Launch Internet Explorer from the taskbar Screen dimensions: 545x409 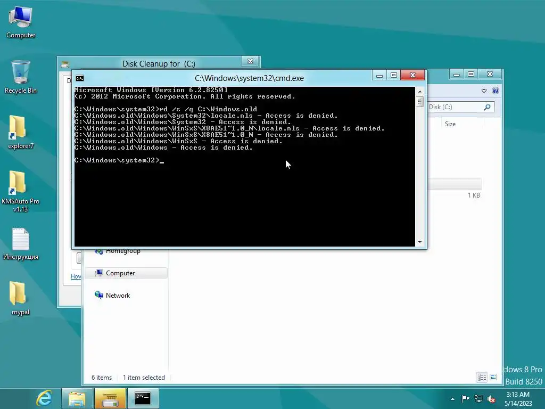point(45,398)
